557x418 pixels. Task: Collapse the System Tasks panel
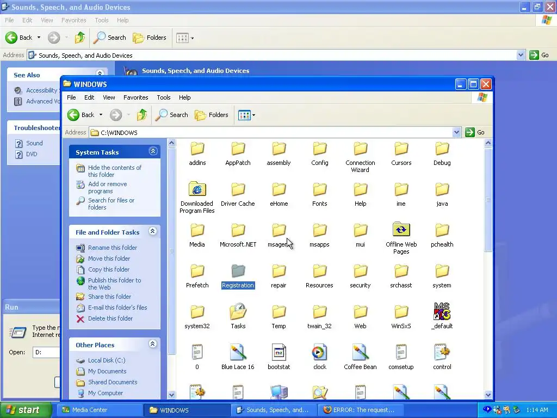coord(153,151)
